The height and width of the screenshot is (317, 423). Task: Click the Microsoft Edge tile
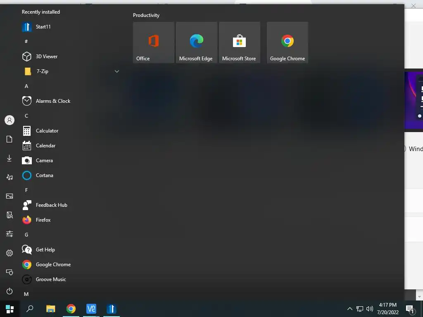(196, 43)
